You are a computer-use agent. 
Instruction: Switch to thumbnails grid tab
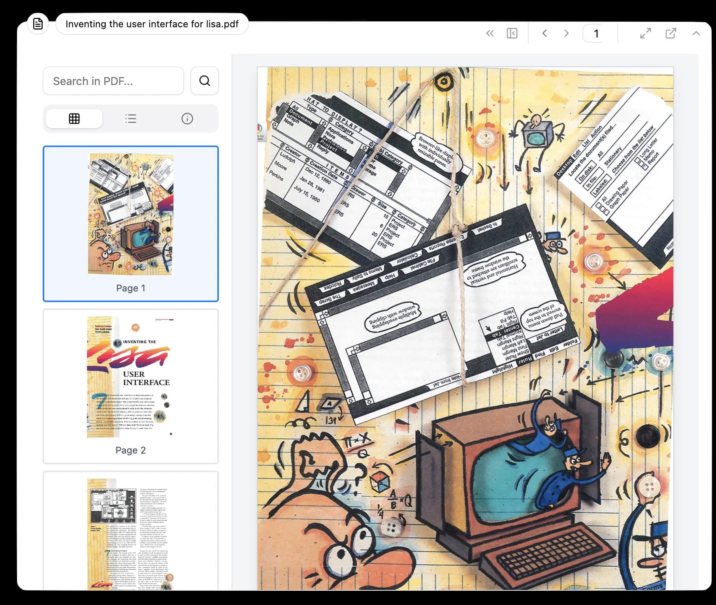click(74, 119)
